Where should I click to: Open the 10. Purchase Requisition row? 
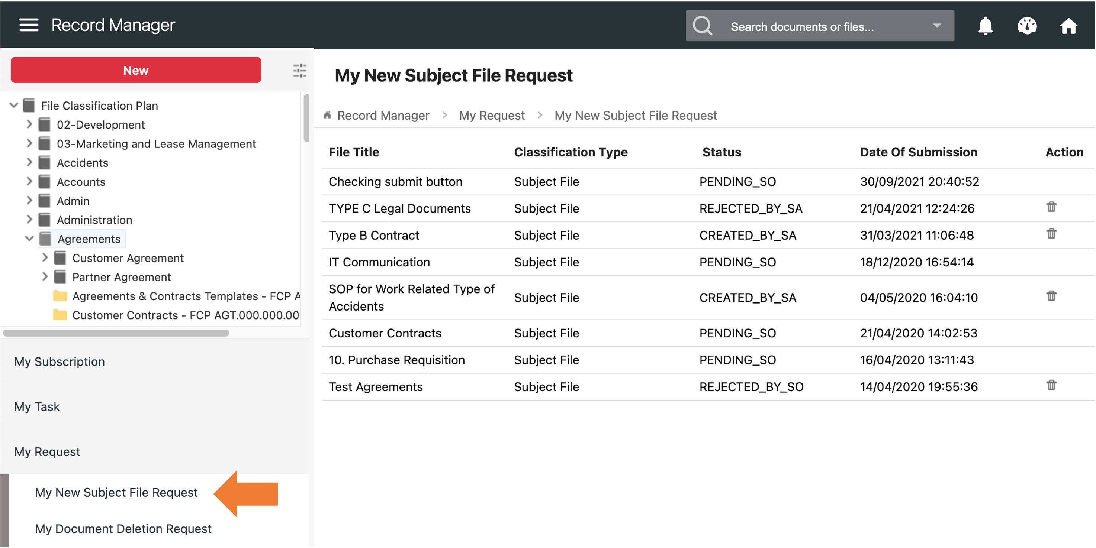point(708,360)
